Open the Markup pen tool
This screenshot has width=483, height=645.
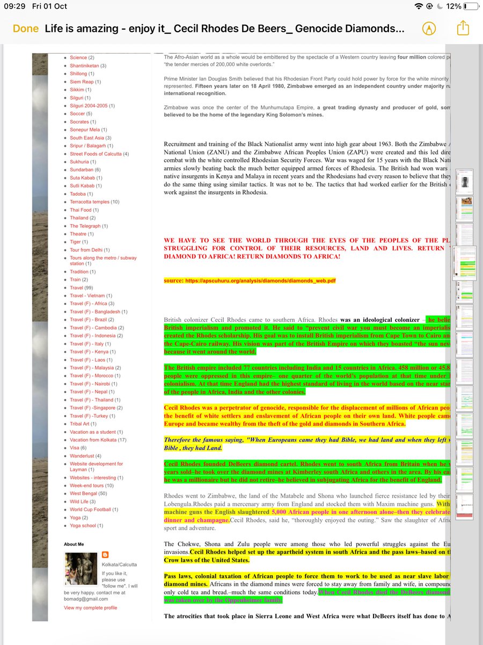click(428, 28)
